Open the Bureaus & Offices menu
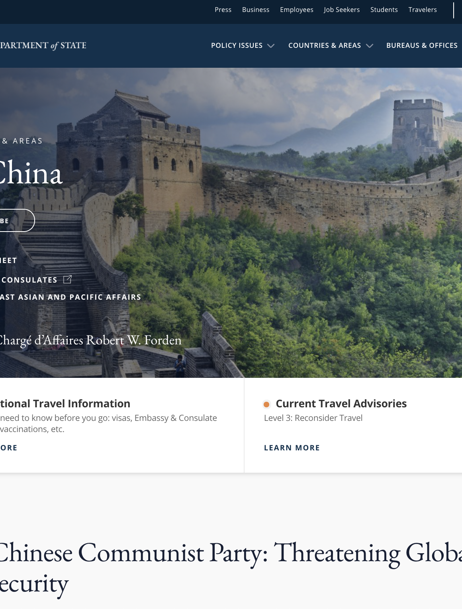 coord(422,45)
